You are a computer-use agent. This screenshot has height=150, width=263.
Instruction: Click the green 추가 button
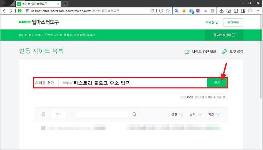coord(217,83)
